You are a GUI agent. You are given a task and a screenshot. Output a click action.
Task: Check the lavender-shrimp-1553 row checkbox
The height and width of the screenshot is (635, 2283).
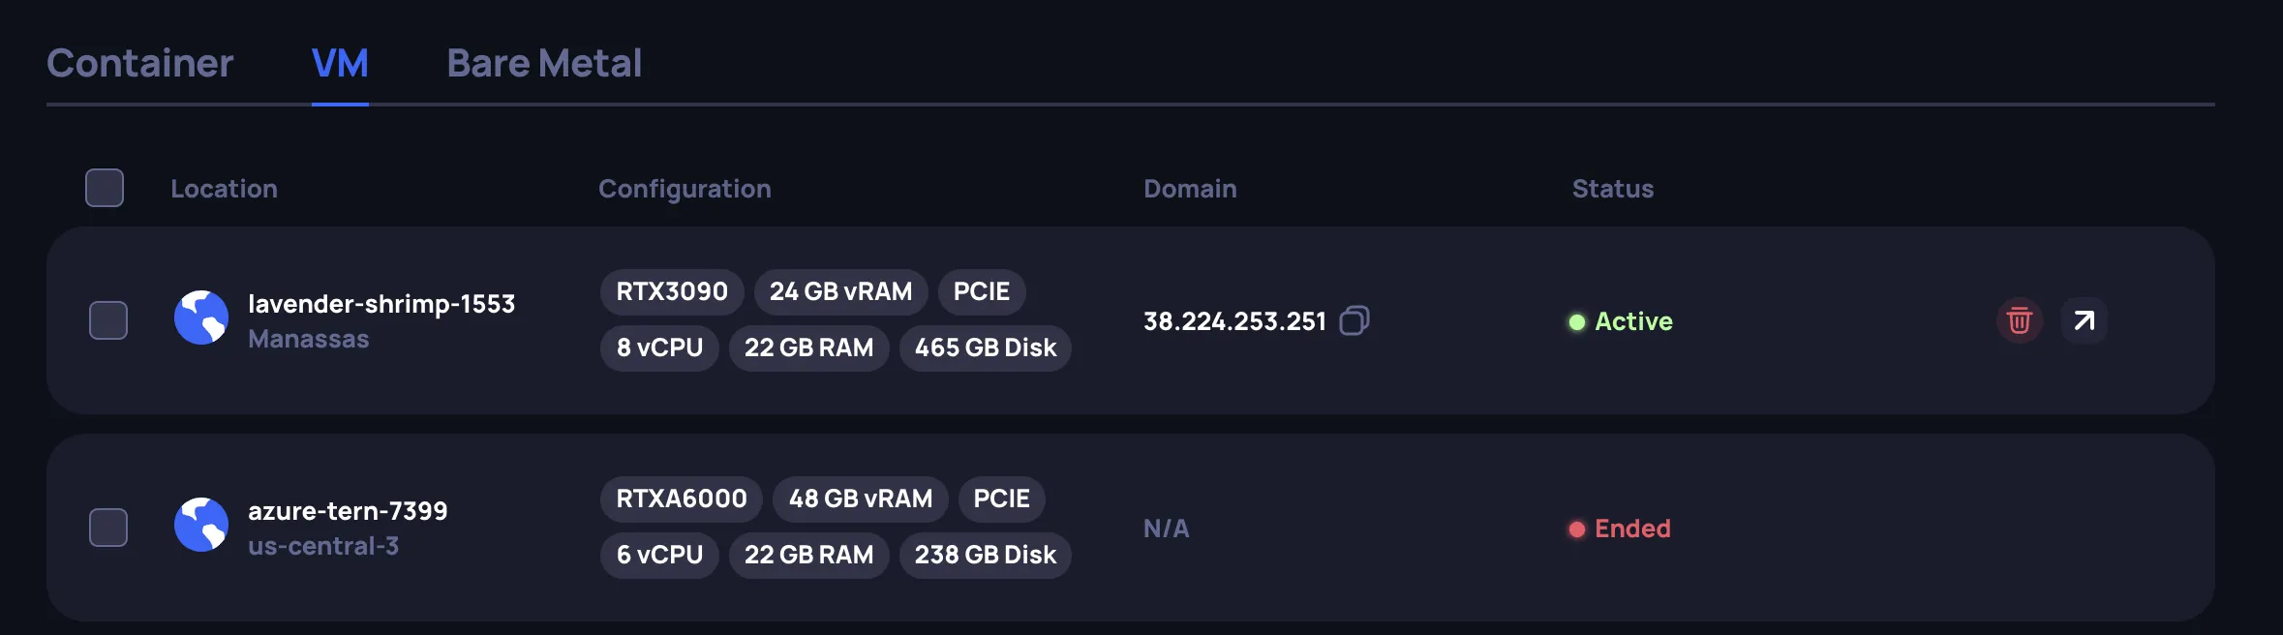point(107,320)
